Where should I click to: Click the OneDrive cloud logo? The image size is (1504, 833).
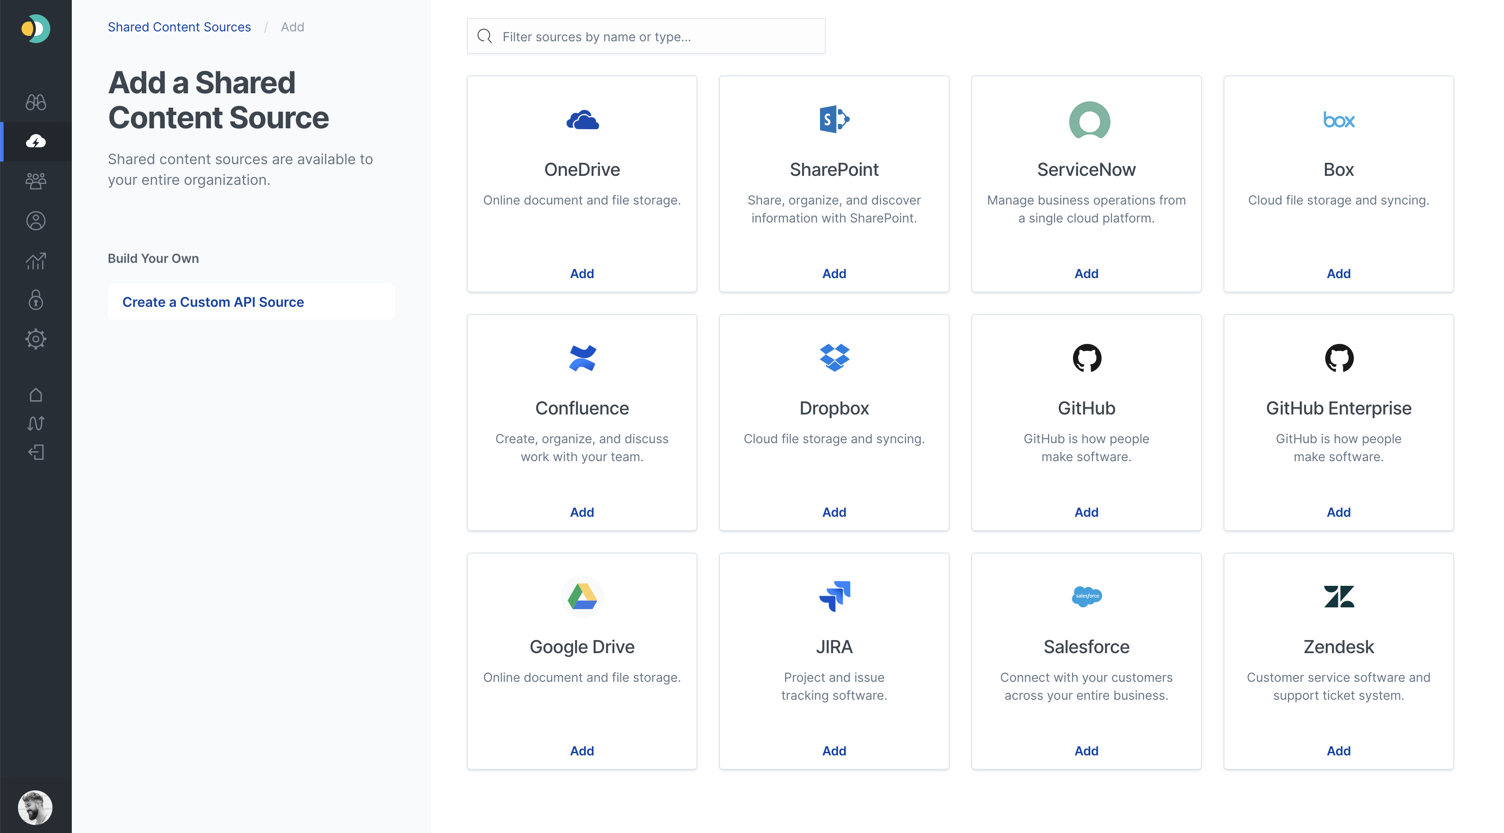coord(582,120)
